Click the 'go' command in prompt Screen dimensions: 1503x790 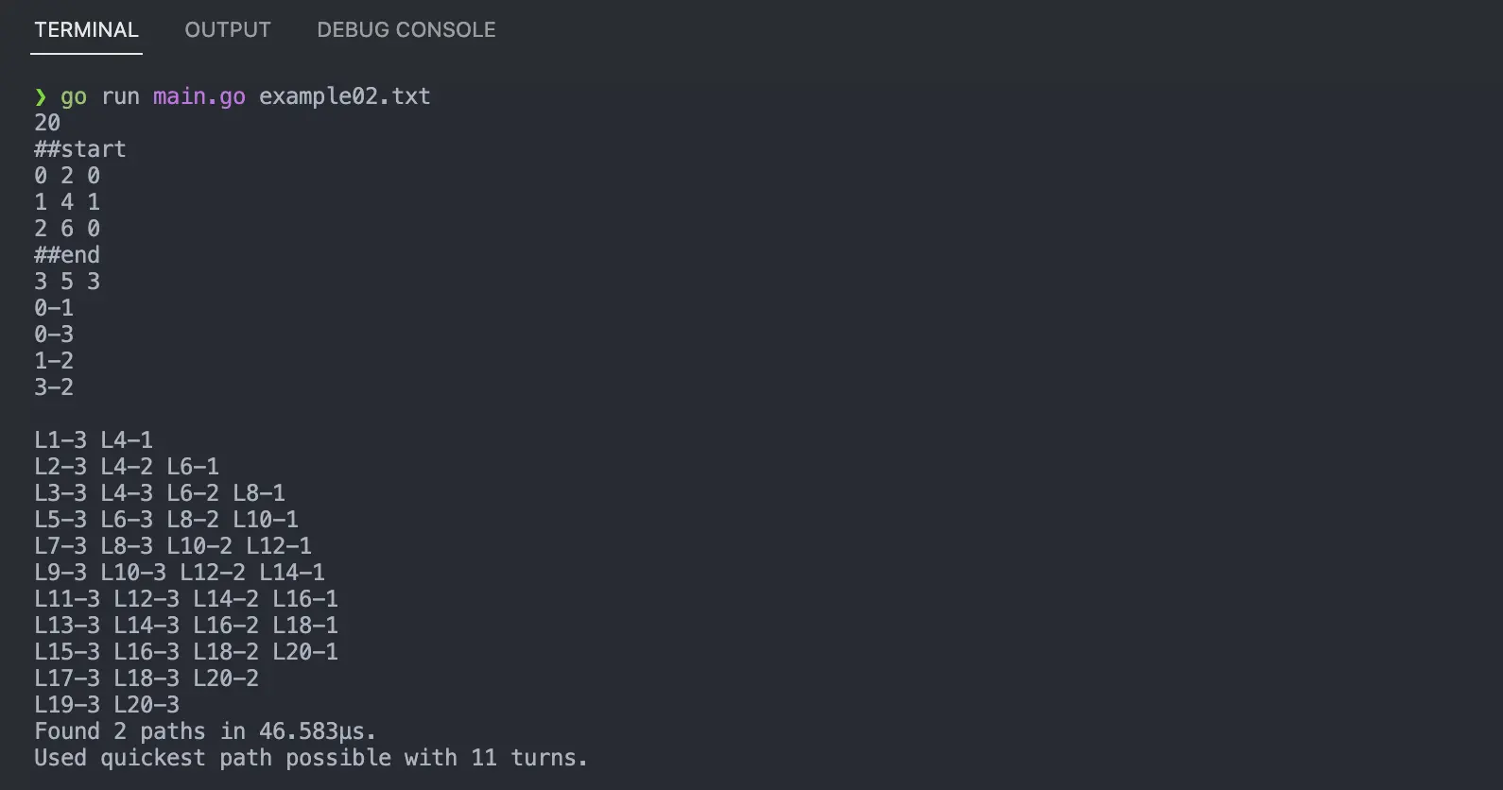click(x=74, y=96)
